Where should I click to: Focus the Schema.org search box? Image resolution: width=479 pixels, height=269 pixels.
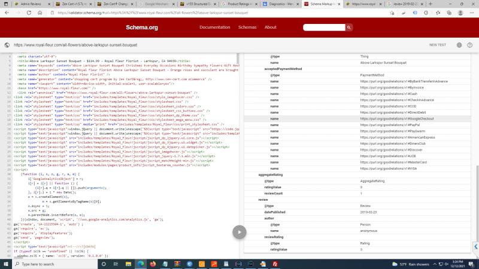pyautogui.click(x=324, y=27)
